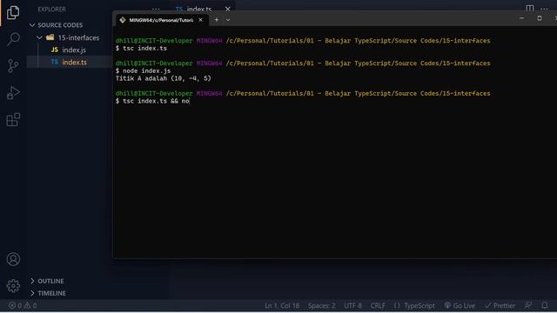Open the Run and Debug view

[x=13, y=93]
